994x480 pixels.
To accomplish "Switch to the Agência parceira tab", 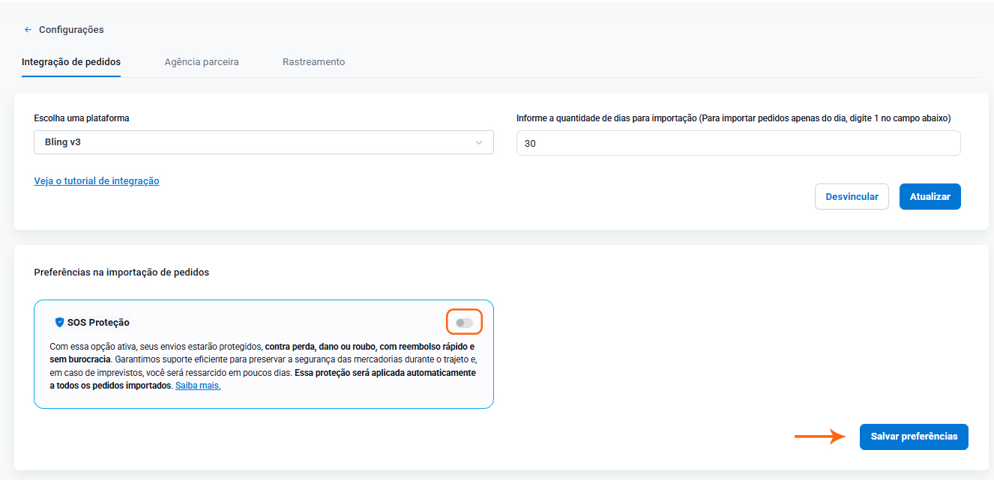I will point(202,62).
